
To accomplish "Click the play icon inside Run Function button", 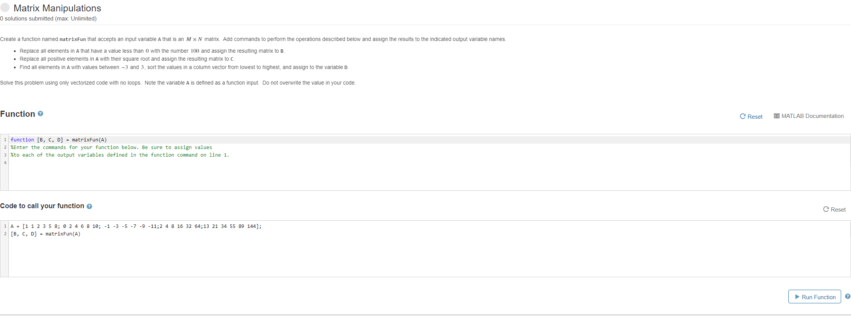I will click(798, 297).
